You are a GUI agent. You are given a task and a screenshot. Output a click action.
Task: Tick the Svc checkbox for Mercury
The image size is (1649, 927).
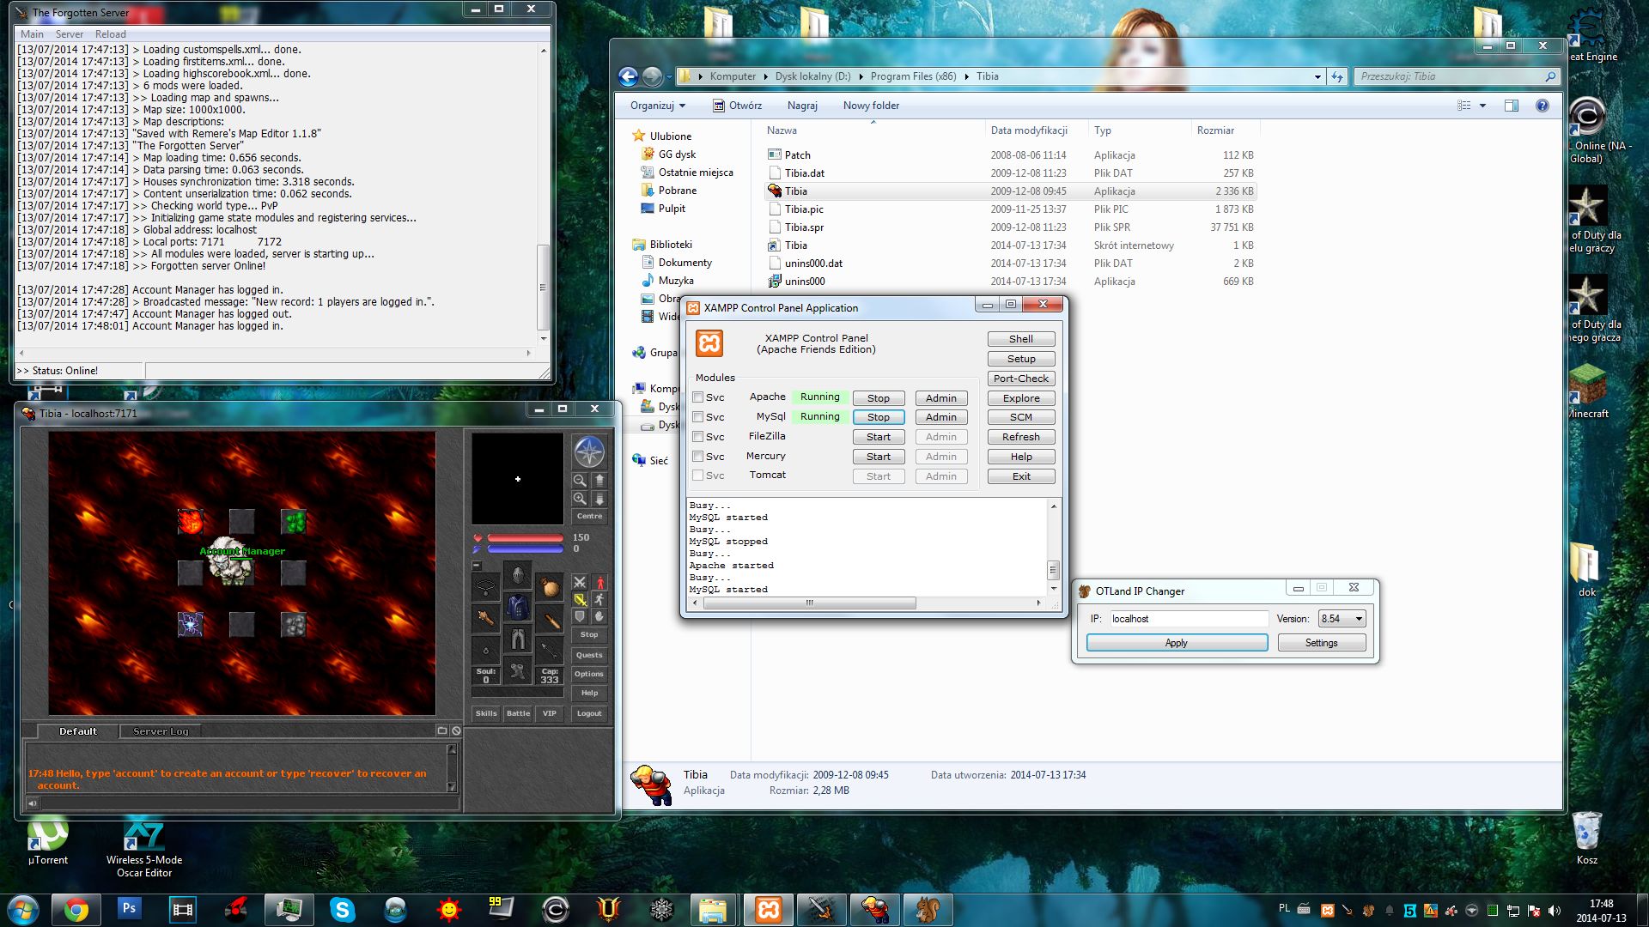(x=698, y=457)
